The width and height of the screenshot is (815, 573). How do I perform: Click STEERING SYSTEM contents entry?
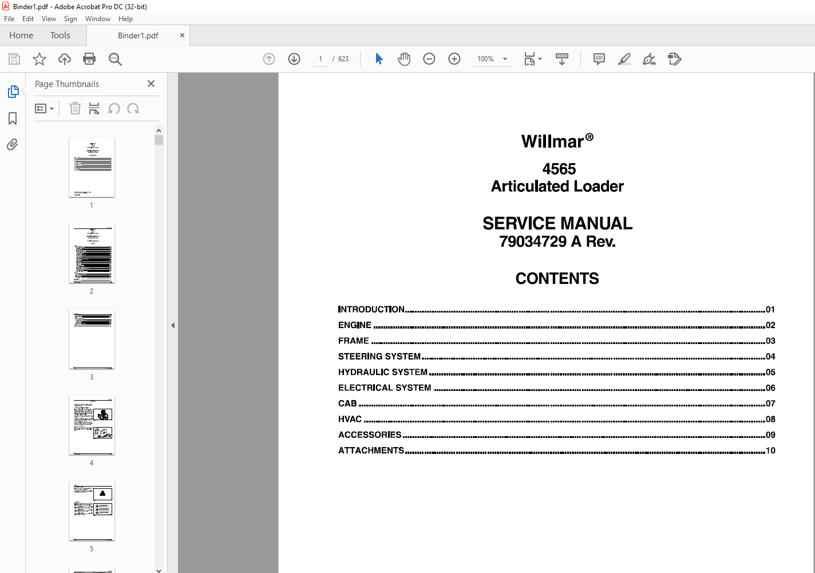556,356
